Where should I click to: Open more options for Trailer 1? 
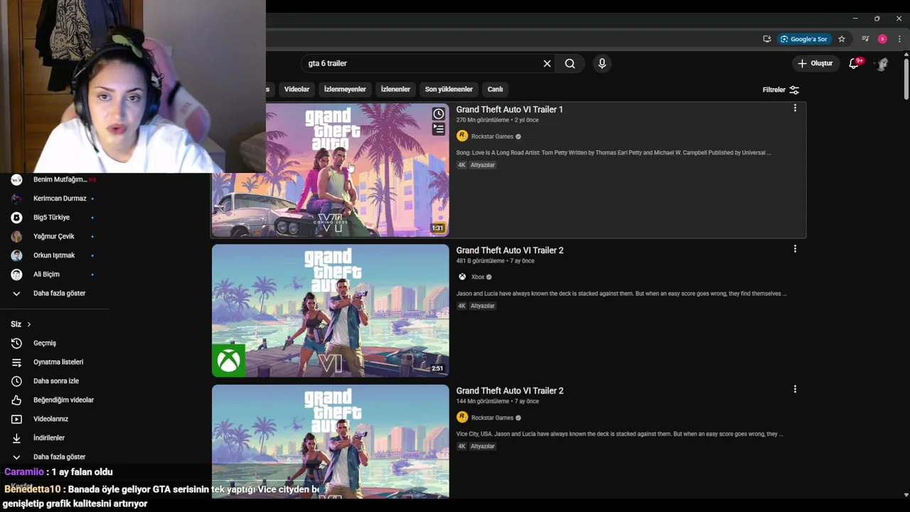click(x=795, y=108)
